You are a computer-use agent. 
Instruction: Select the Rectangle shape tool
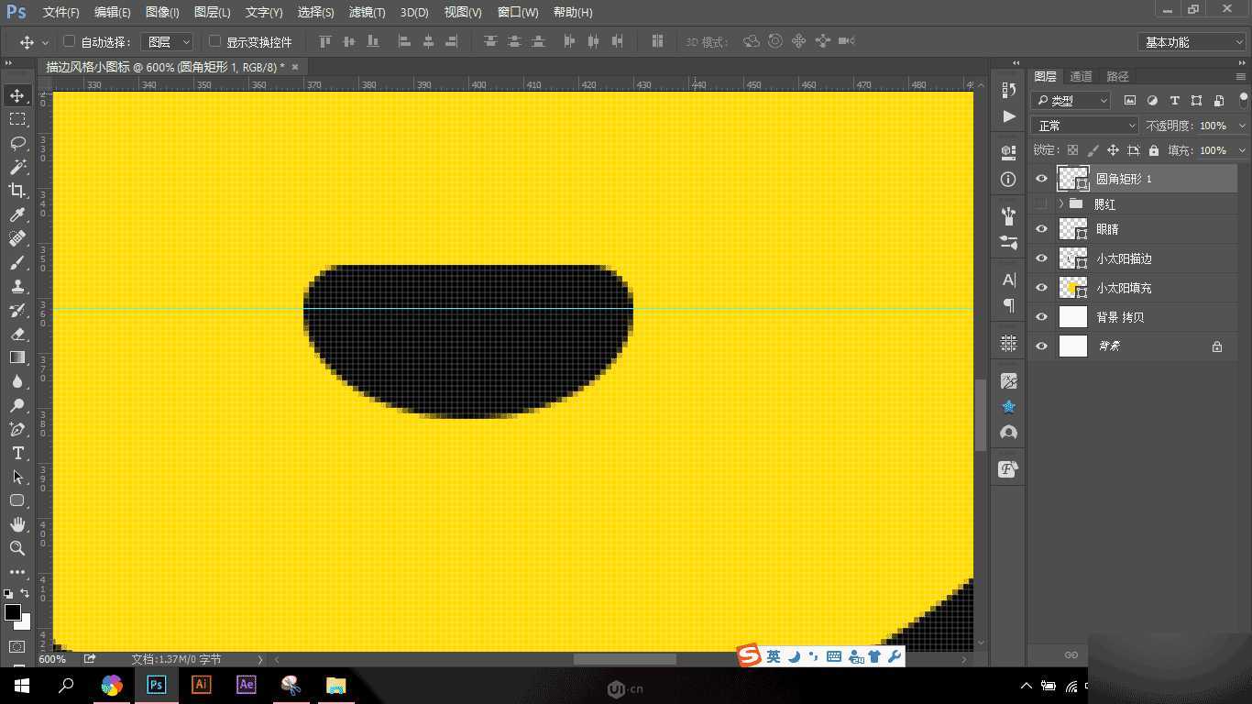18,500
